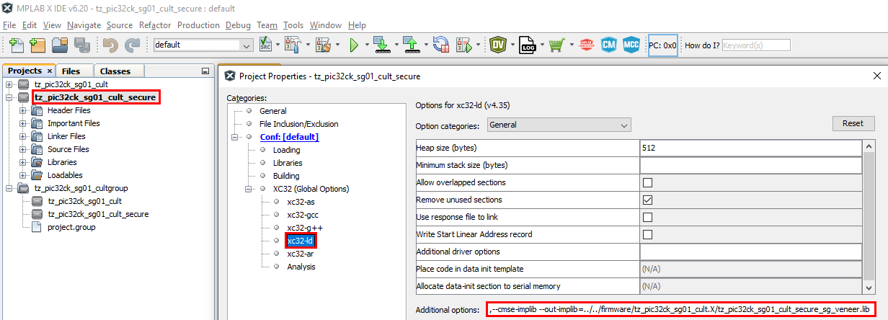This screenshot has height=320, width=888.
Task: Expand Header Files folder node
Action: pyautogui.click(x=22, y=110)
